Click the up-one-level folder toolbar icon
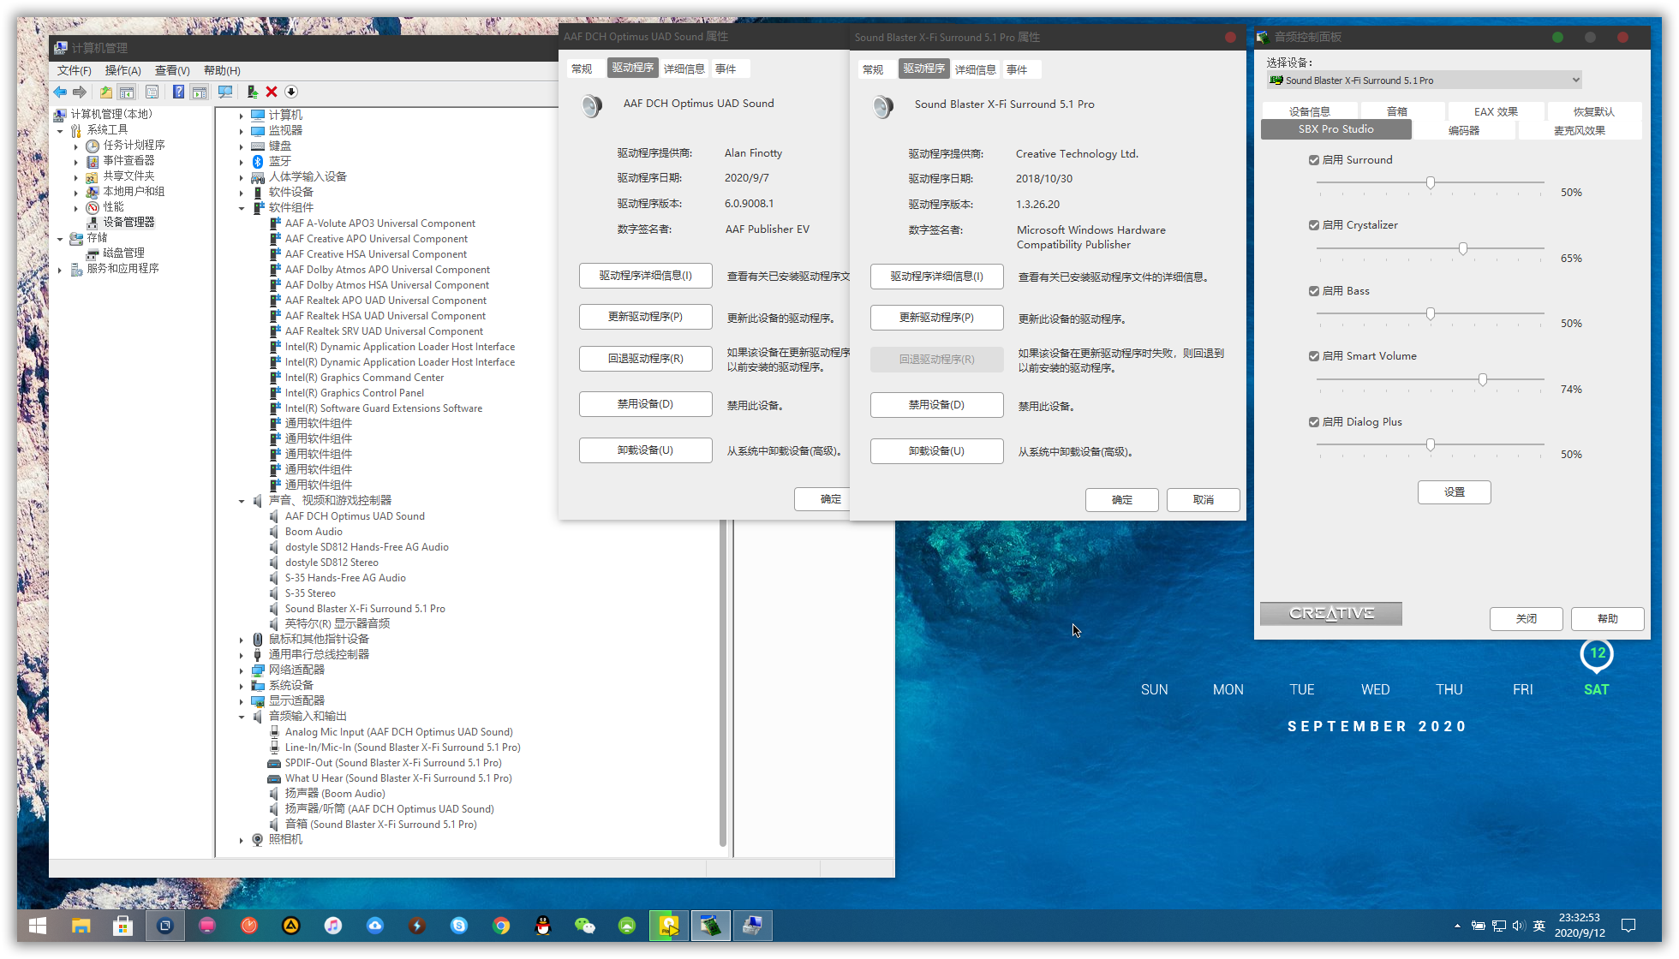This screenshot has height=959, width=1679. 105,92
